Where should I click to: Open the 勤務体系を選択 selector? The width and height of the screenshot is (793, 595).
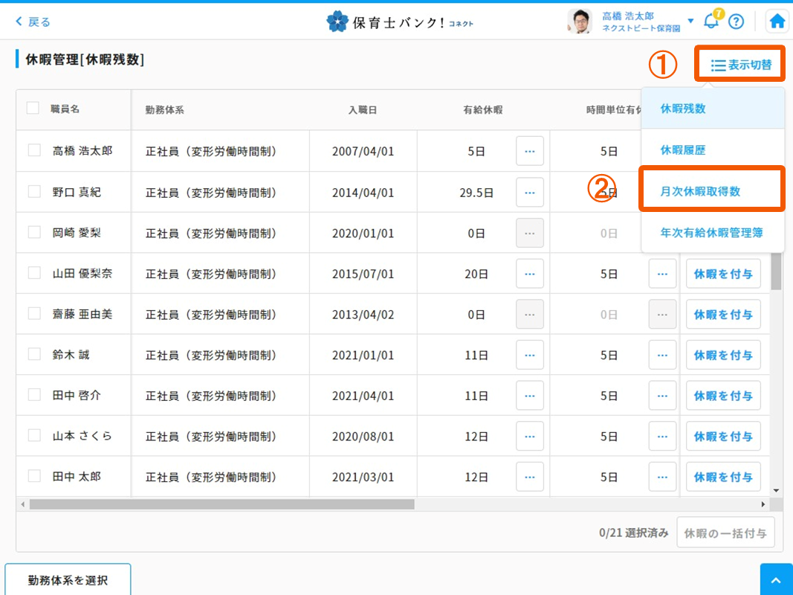tap(68, 579)
